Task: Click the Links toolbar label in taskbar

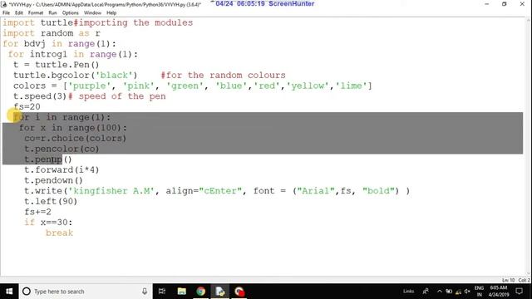Action: [x=408, y=292]
